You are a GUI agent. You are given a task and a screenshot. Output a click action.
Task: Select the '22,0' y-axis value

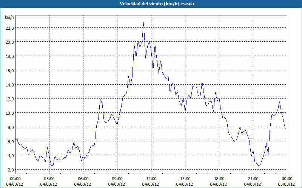pos(10,28)
